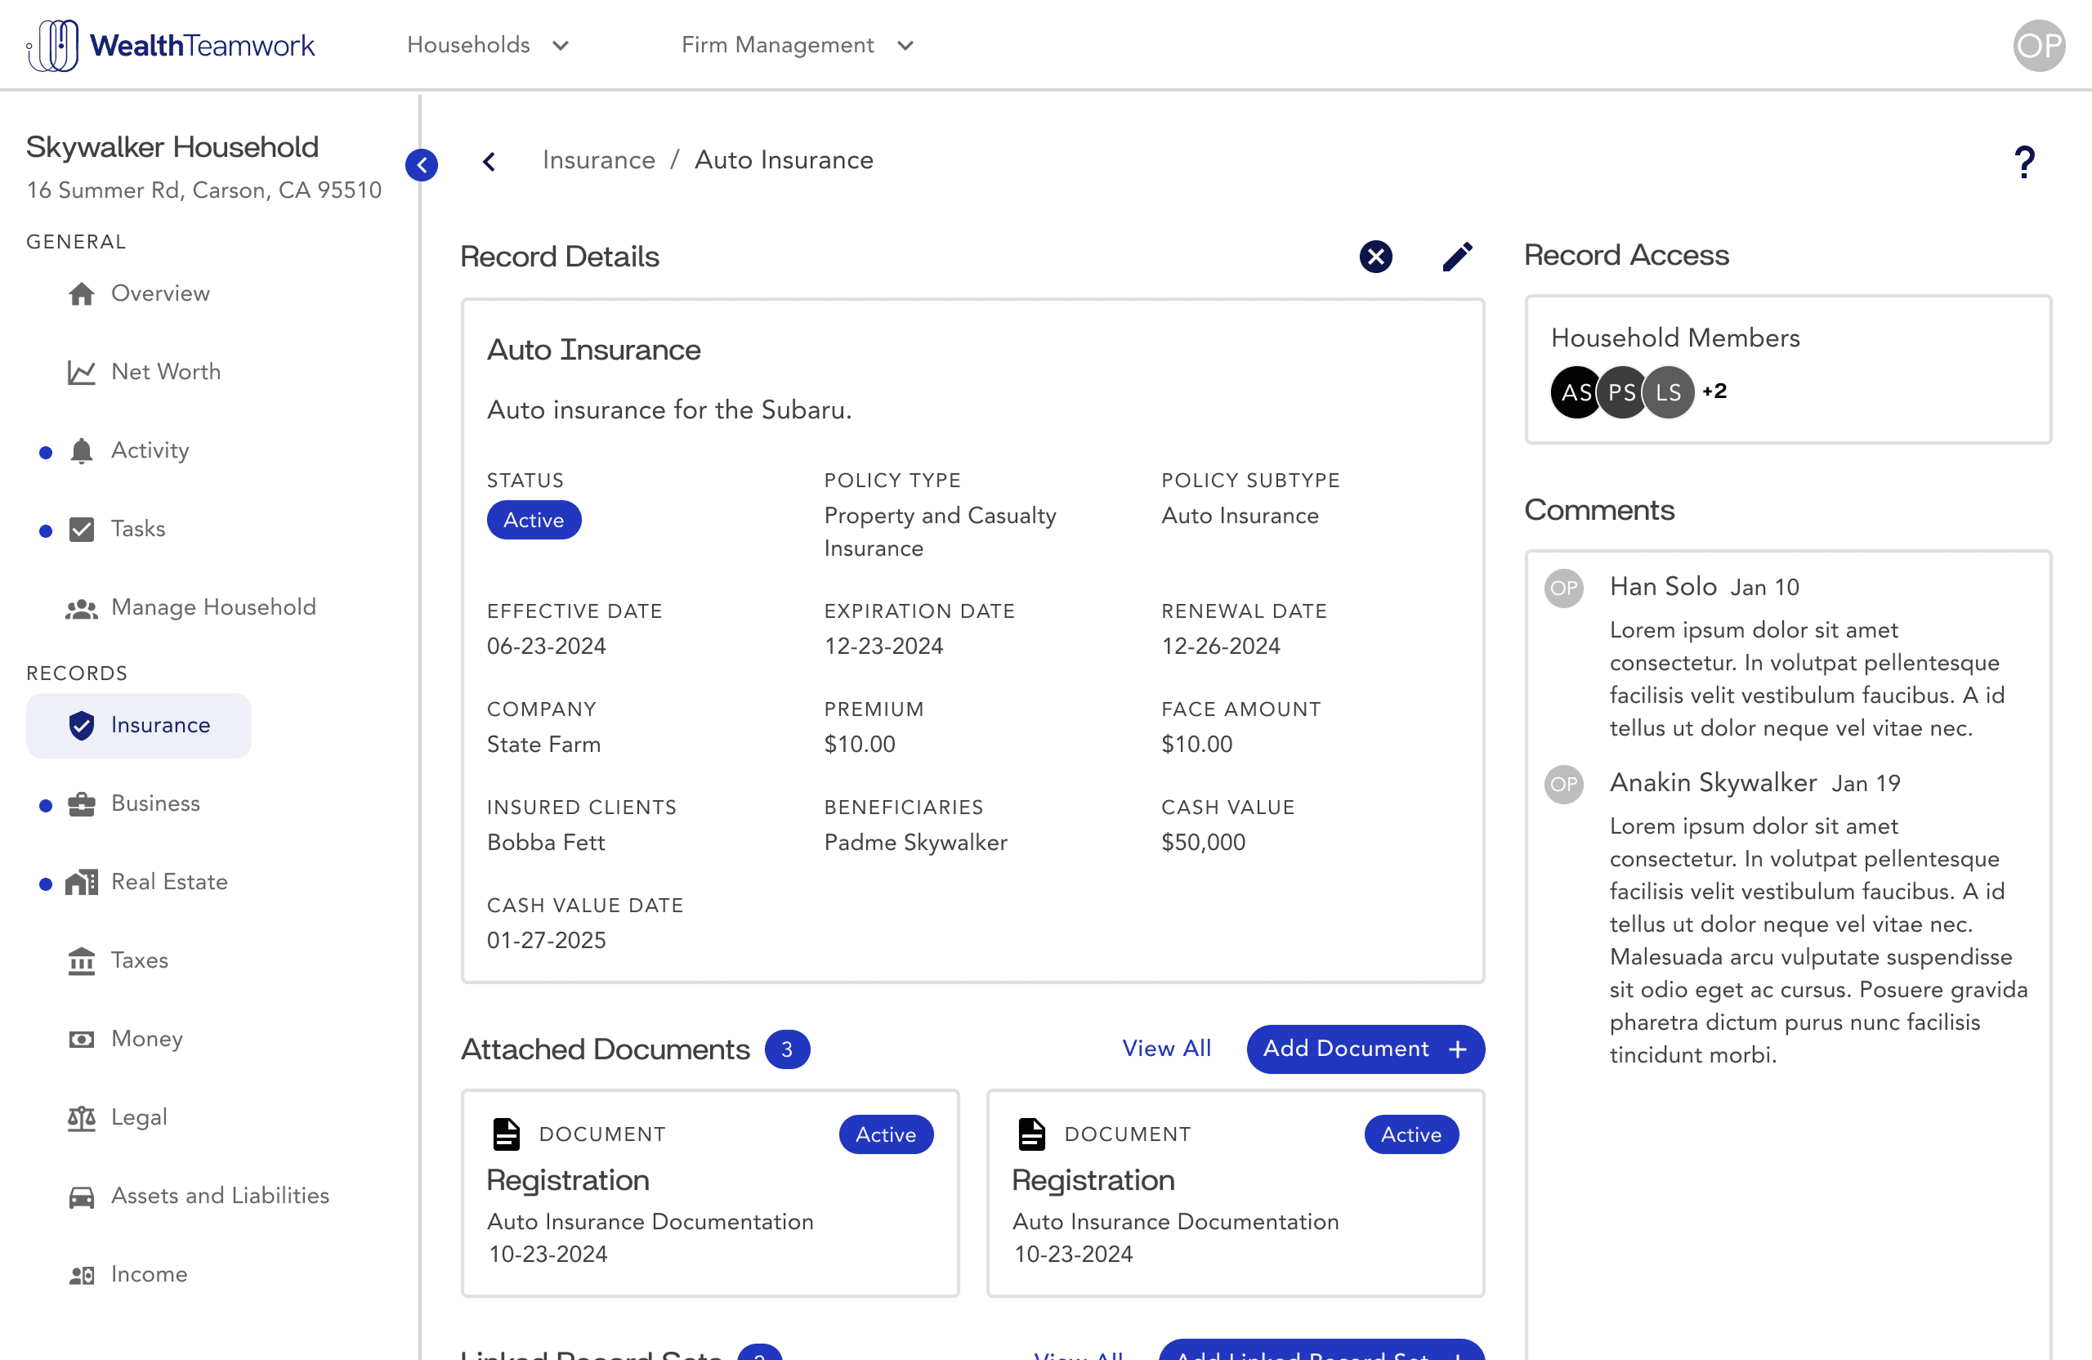
Task: Click the 06-23-2024 effective date value
Action: pyautogui.click(x=546, y=646)
